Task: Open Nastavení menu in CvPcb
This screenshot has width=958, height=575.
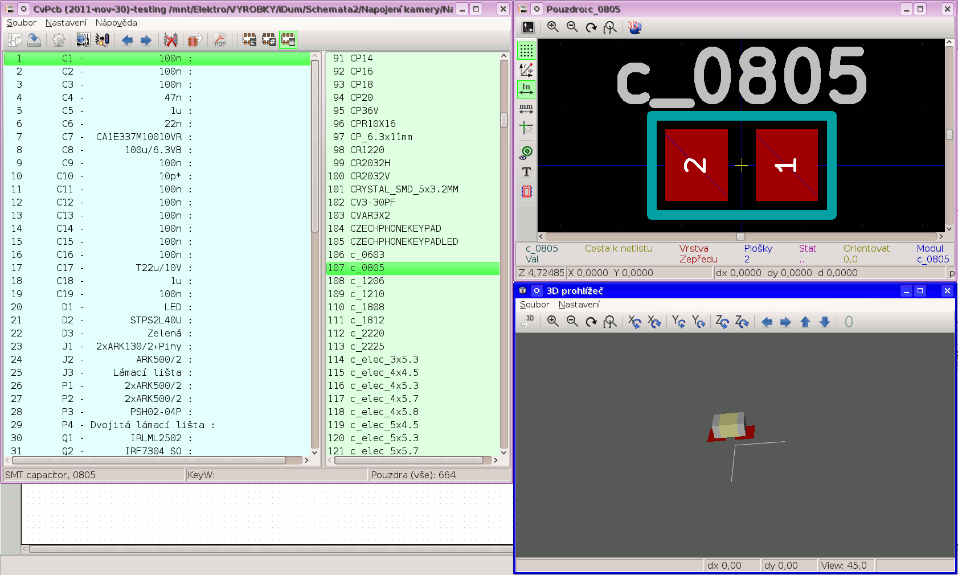Action: [x=66, y=23]
